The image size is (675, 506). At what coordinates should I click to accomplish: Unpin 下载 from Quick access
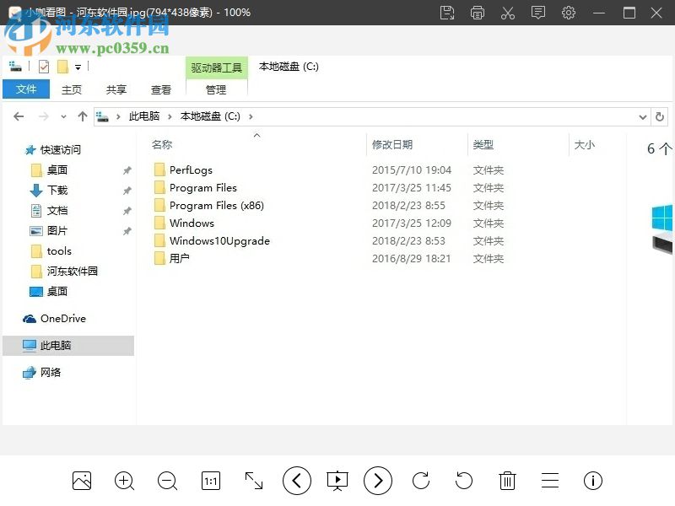127,190
